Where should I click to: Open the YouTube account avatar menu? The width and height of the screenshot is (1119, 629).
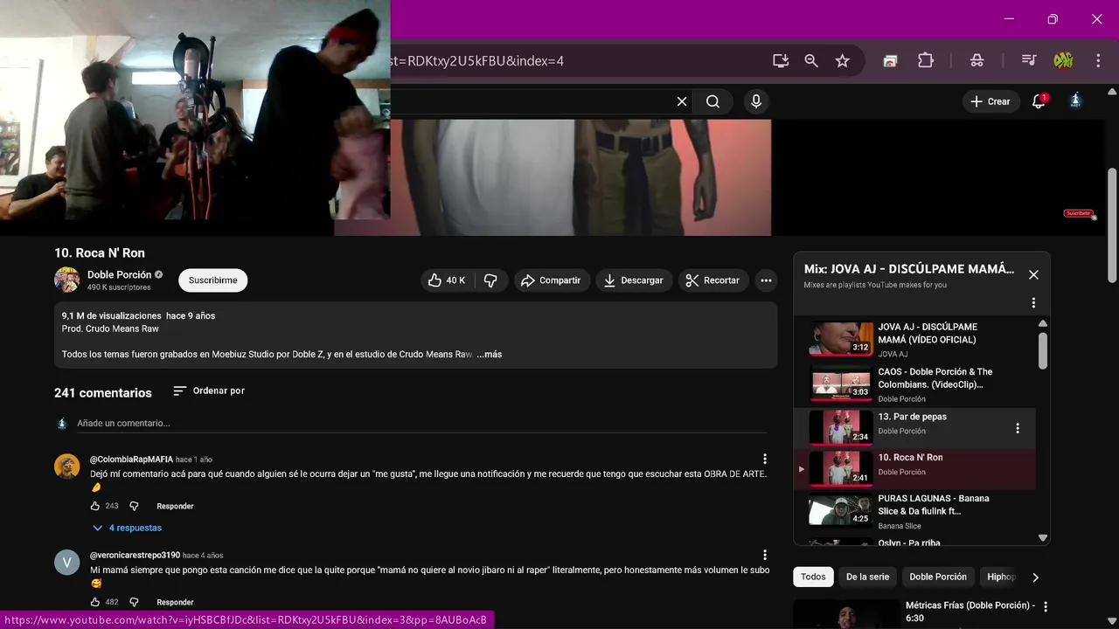coord(1076,101)
